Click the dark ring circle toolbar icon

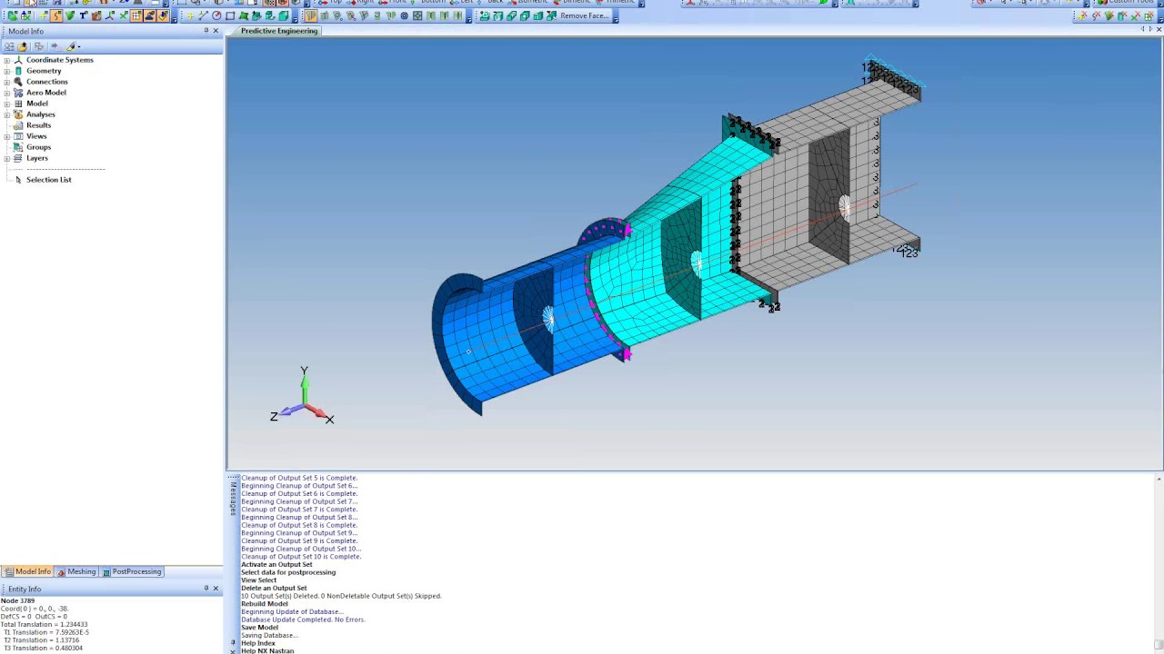pos(404,15)
